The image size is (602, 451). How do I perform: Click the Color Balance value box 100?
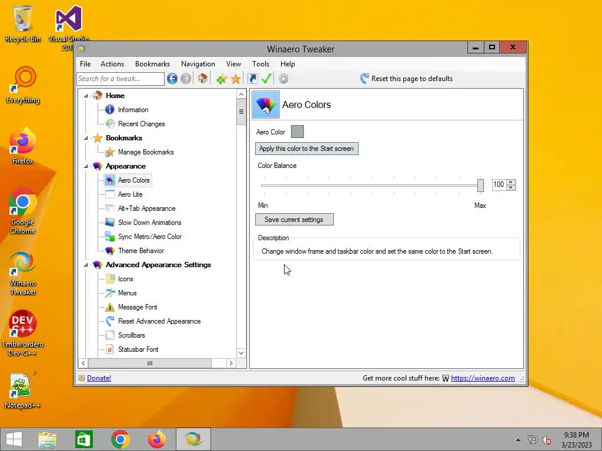tap(499, 184)
